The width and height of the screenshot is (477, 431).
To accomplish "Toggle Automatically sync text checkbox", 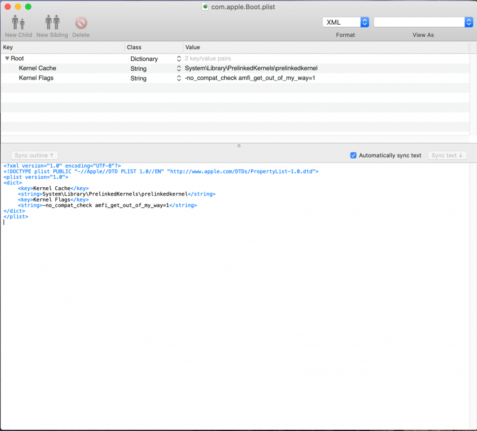I will point(353,155).
